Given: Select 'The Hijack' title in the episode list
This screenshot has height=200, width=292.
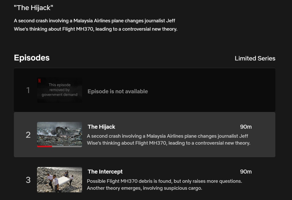Looking at the screenshot, I should click(x=101, y=127).
